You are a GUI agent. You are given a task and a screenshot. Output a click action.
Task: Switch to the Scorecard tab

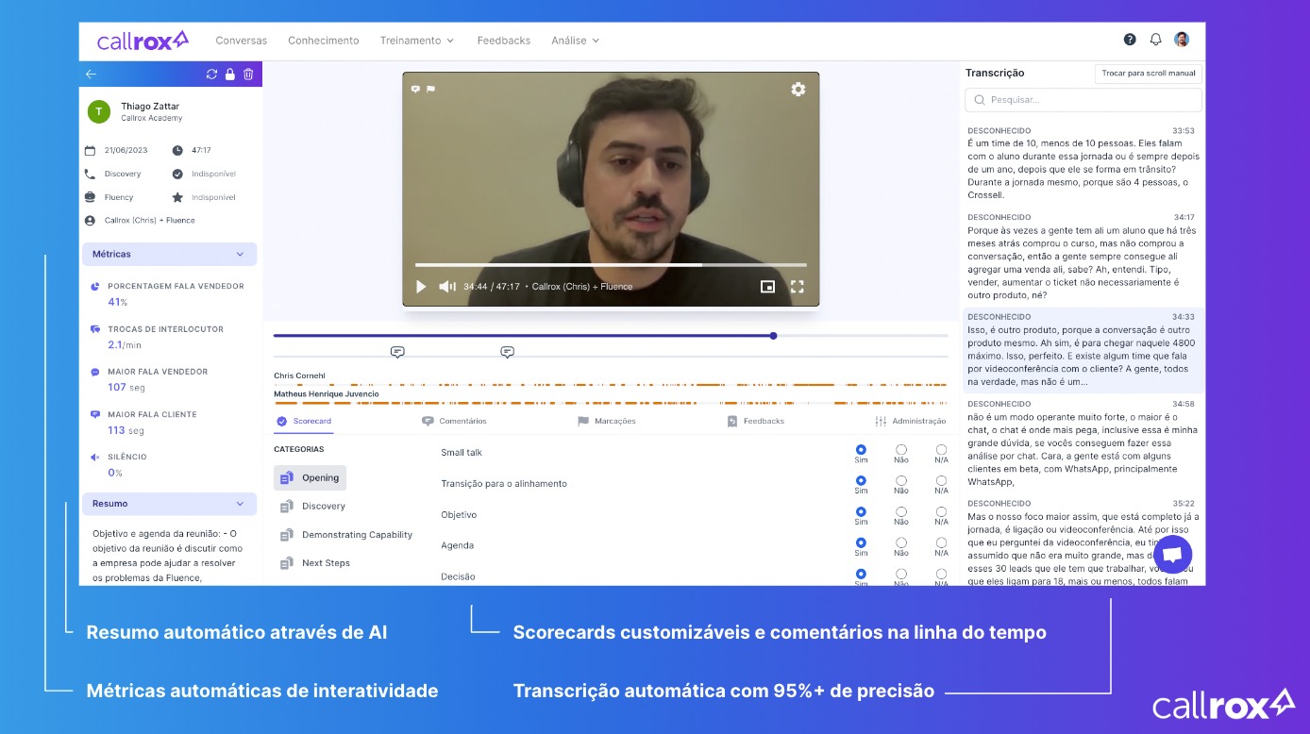click(303, 421)
